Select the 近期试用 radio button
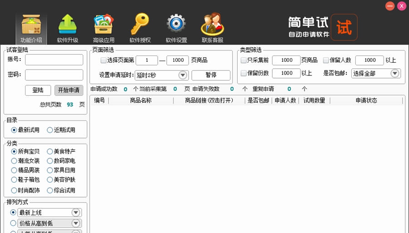409x233 pixels. point(50,130)
